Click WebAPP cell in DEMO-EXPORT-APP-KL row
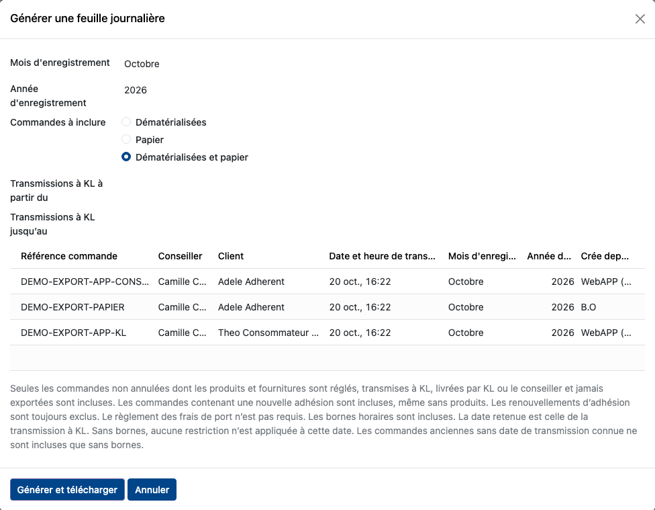 [606, 333]
